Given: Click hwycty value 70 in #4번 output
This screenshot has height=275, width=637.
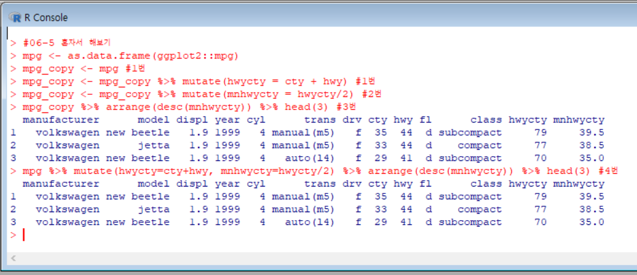Looking at the screenshot, I should (x=540, y=223).
